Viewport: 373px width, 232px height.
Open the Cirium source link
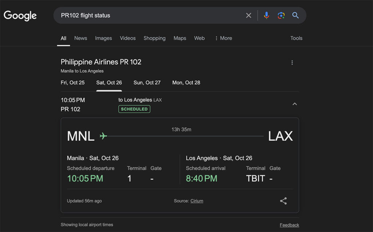tap(197, 201)
